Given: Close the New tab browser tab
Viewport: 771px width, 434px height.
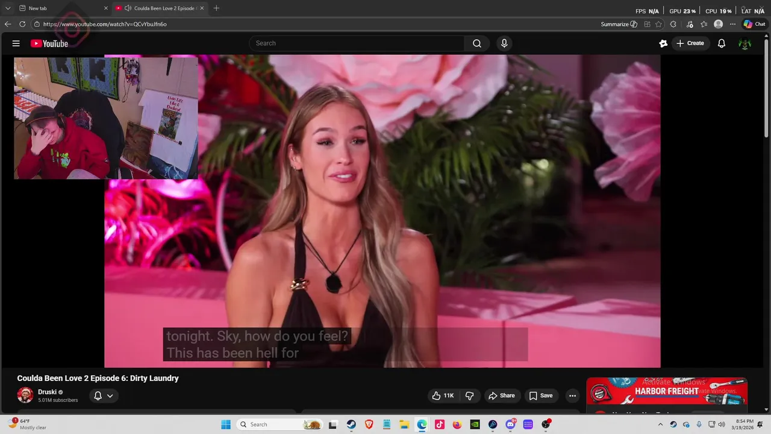Looking at the screenshot, I should coord(106,8).
